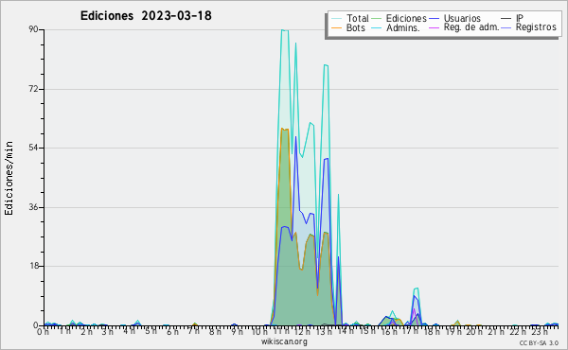The height and width of the screenshot is (350, 568).
Task: Click the 'Bots' legend label
Action: [356, 27]
